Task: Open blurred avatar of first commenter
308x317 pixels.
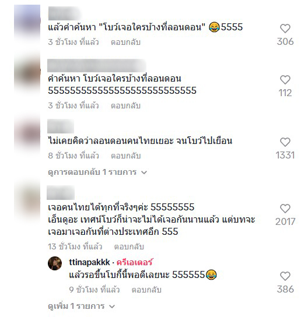Action: pyautogui.click(x=27, y=22)
